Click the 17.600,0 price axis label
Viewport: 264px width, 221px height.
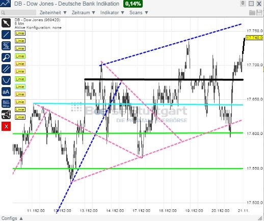click(255, 134)
